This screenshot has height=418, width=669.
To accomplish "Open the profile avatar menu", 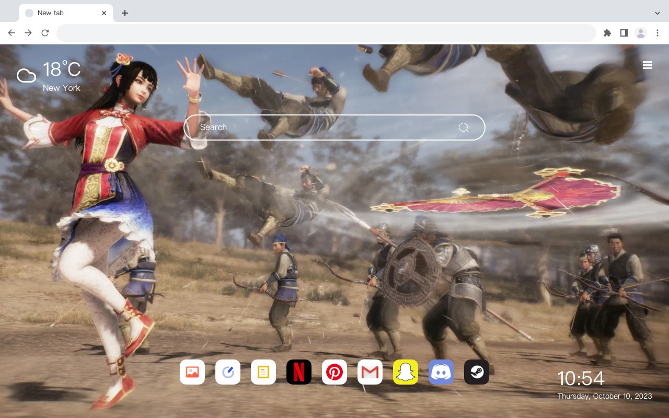I will click(641, 33).
